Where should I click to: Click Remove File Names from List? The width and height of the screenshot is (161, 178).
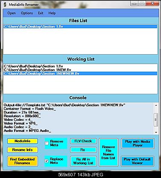(x=108, y=152)
